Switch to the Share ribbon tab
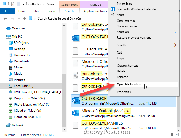 [37, 11]
